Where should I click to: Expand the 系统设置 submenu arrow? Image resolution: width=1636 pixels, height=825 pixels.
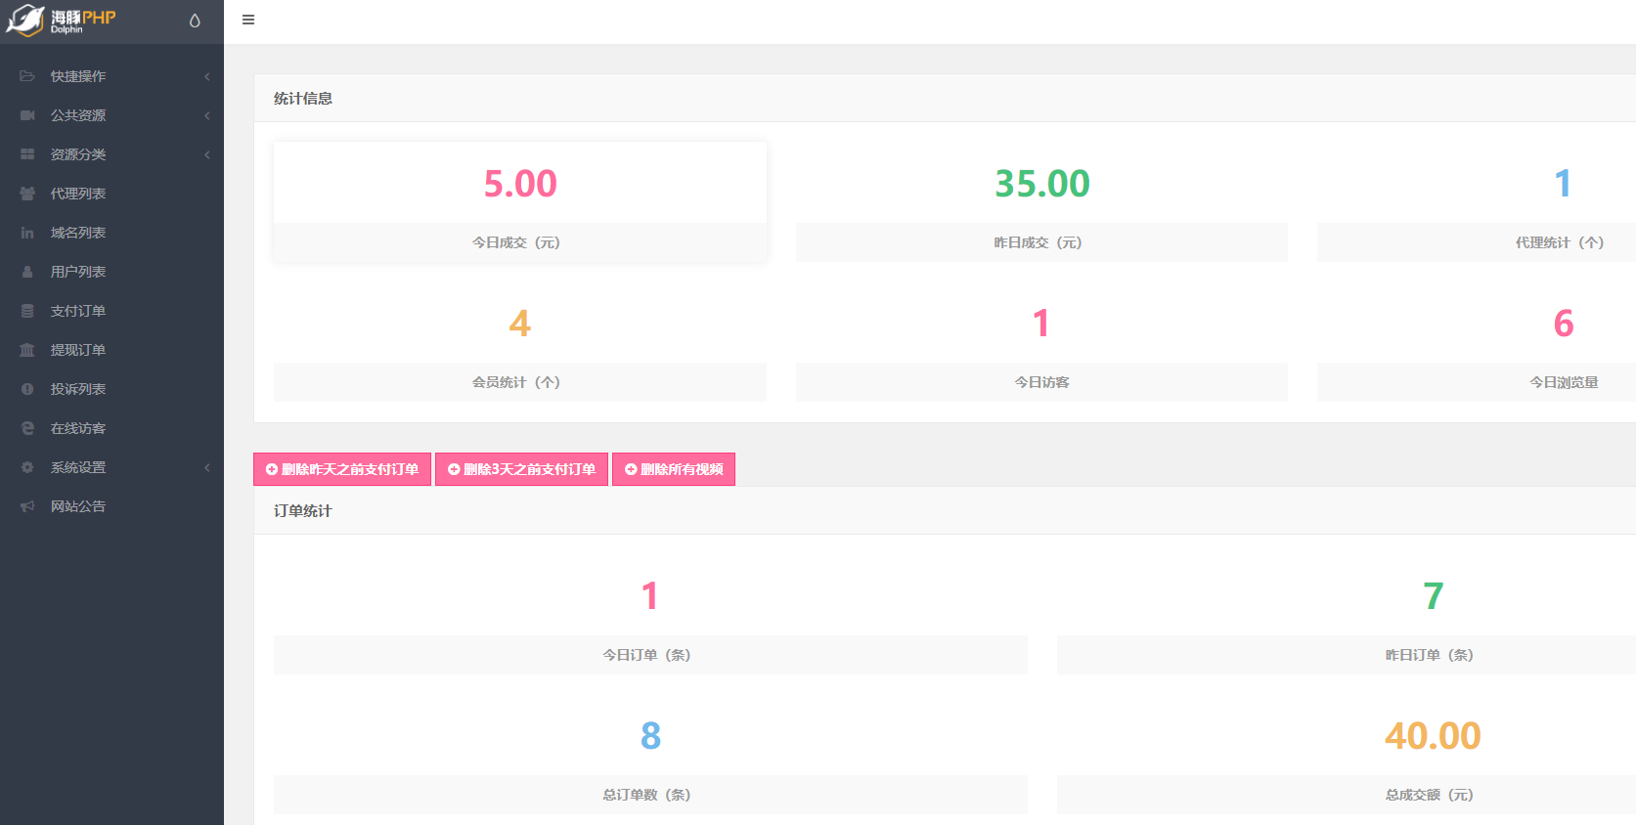pyautogui.click(x=207, y=467)
